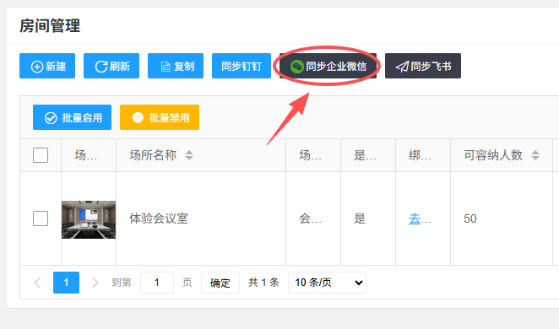
Task: Open the 10 条/页 page size dropdown
Action: click(327, 283)
